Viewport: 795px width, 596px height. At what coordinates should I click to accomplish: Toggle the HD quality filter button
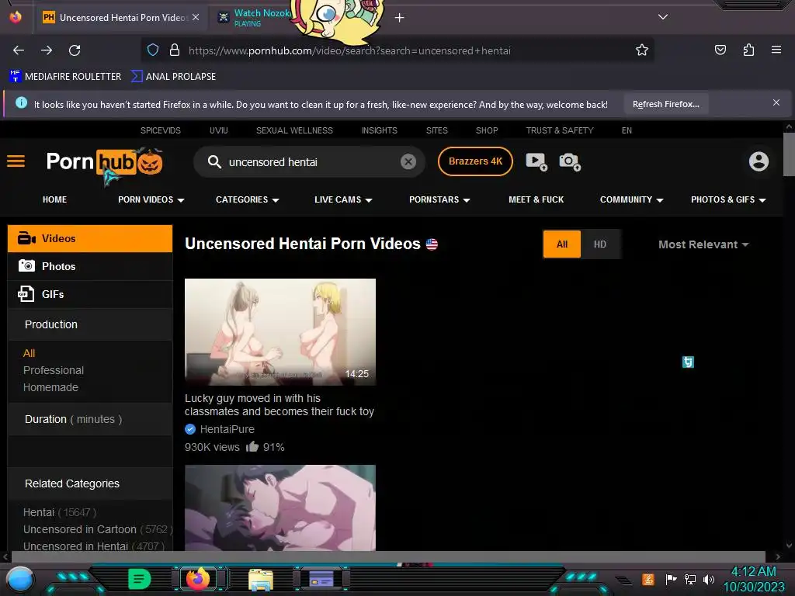(600, 244)
